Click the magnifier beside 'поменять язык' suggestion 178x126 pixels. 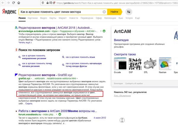(63, 57)
